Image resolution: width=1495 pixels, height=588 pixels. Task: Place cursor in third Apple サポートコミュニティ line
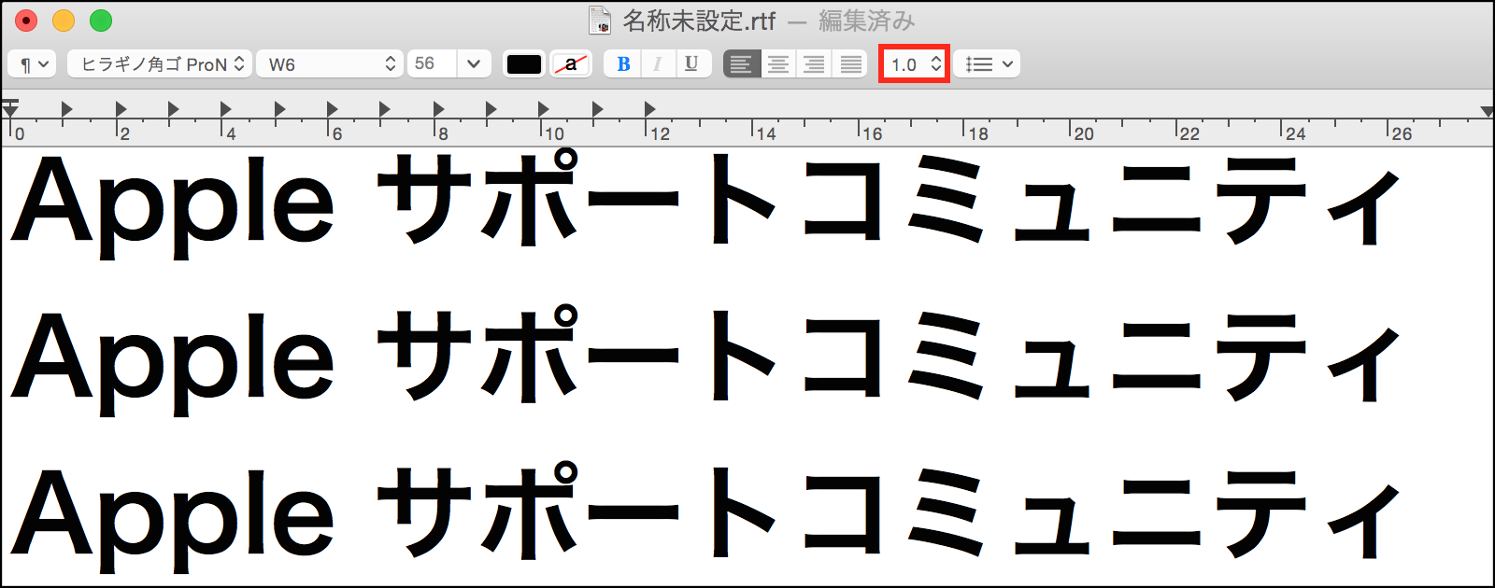[x=705, y=515]
